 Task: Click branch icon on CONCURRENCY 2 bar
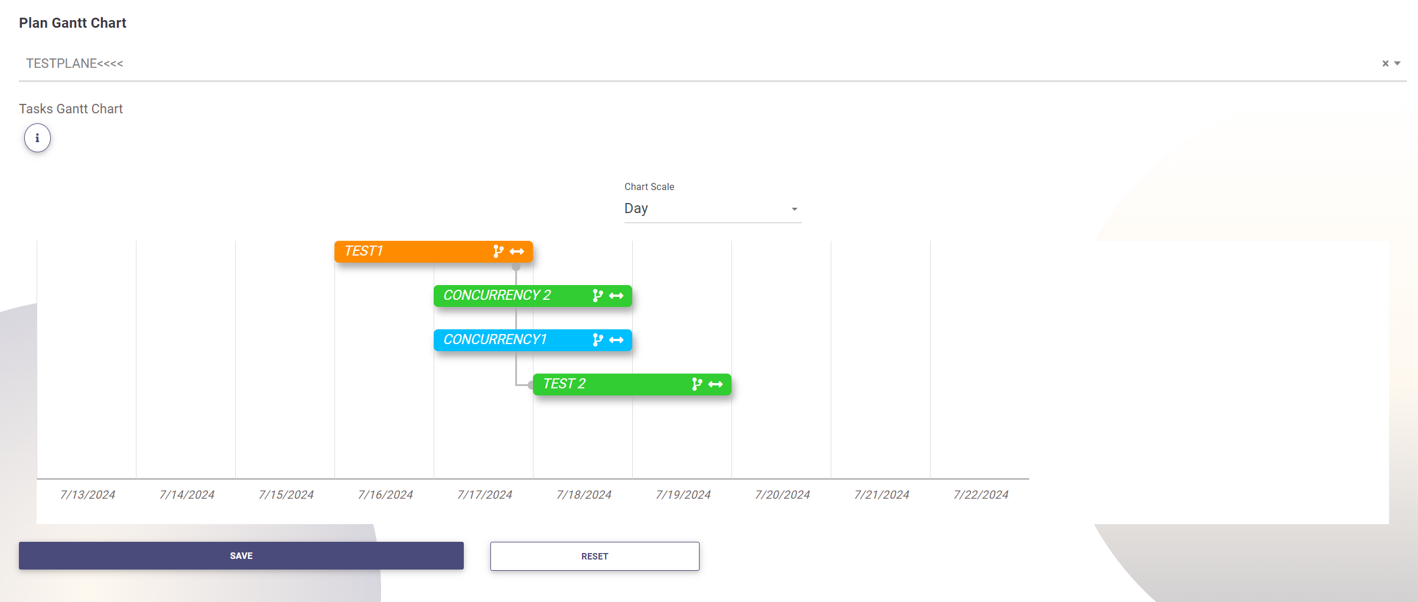click(597, 296)
